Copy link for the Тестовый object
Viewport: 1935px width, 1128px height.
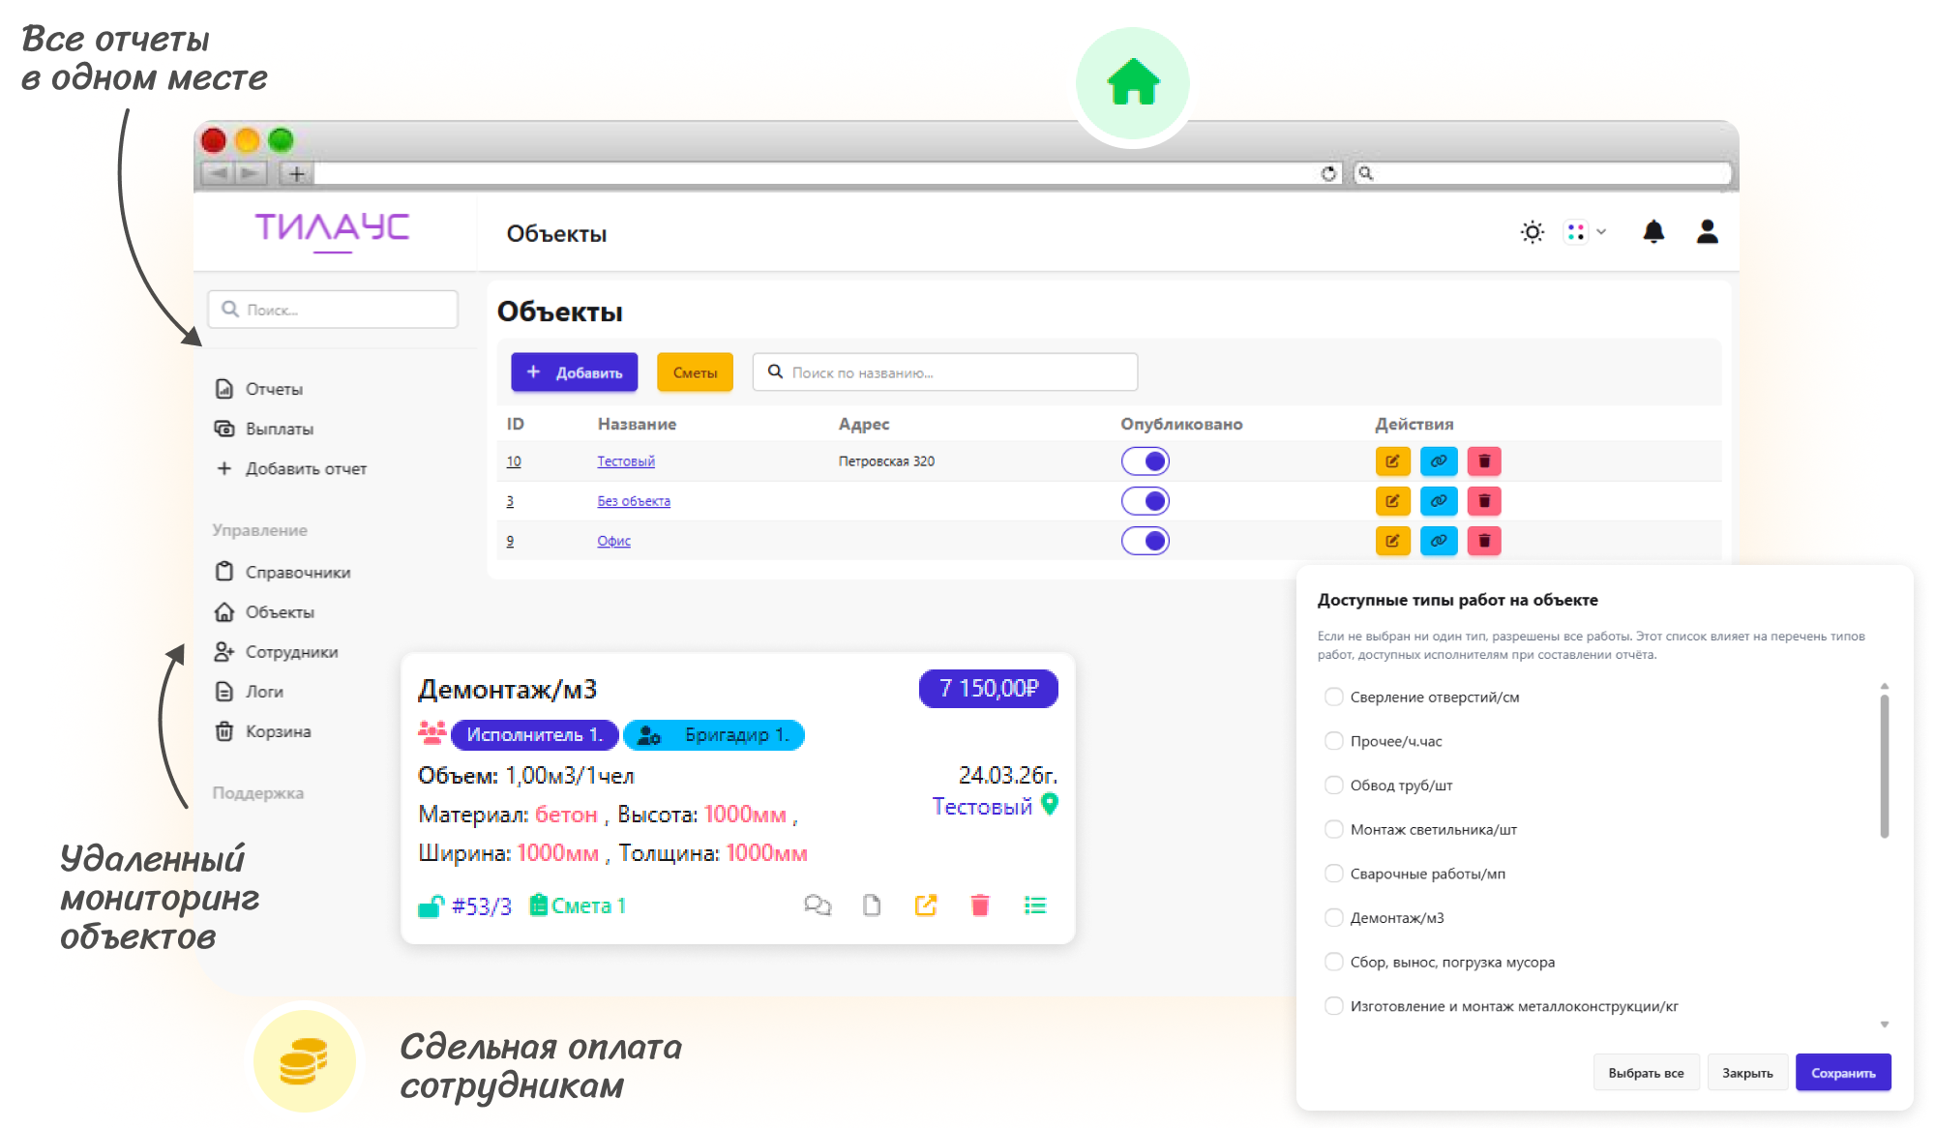tap(1439, 461)
